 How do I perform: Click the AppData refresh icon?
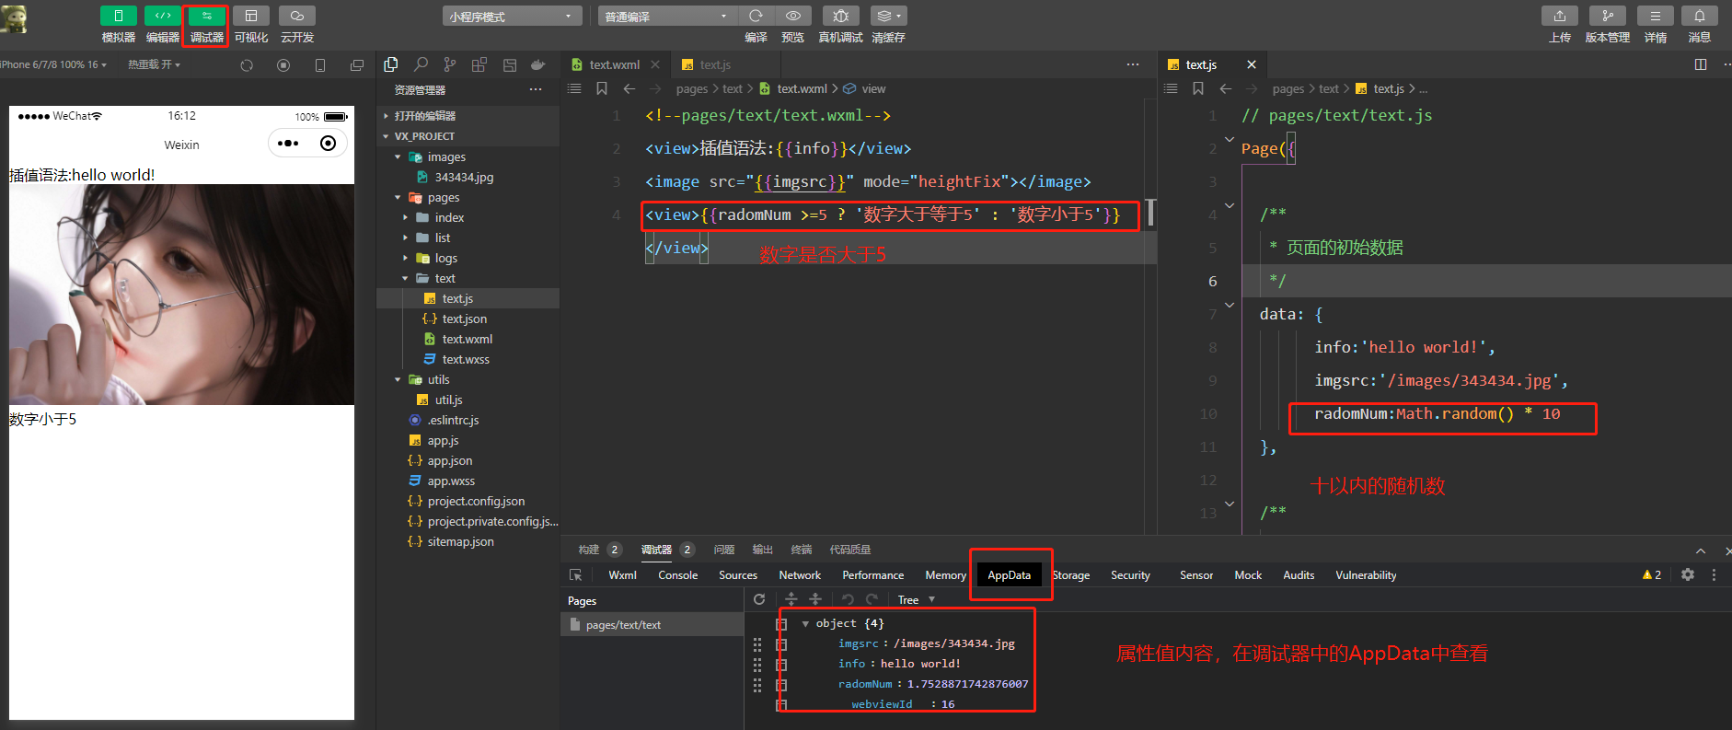point(759,599)
